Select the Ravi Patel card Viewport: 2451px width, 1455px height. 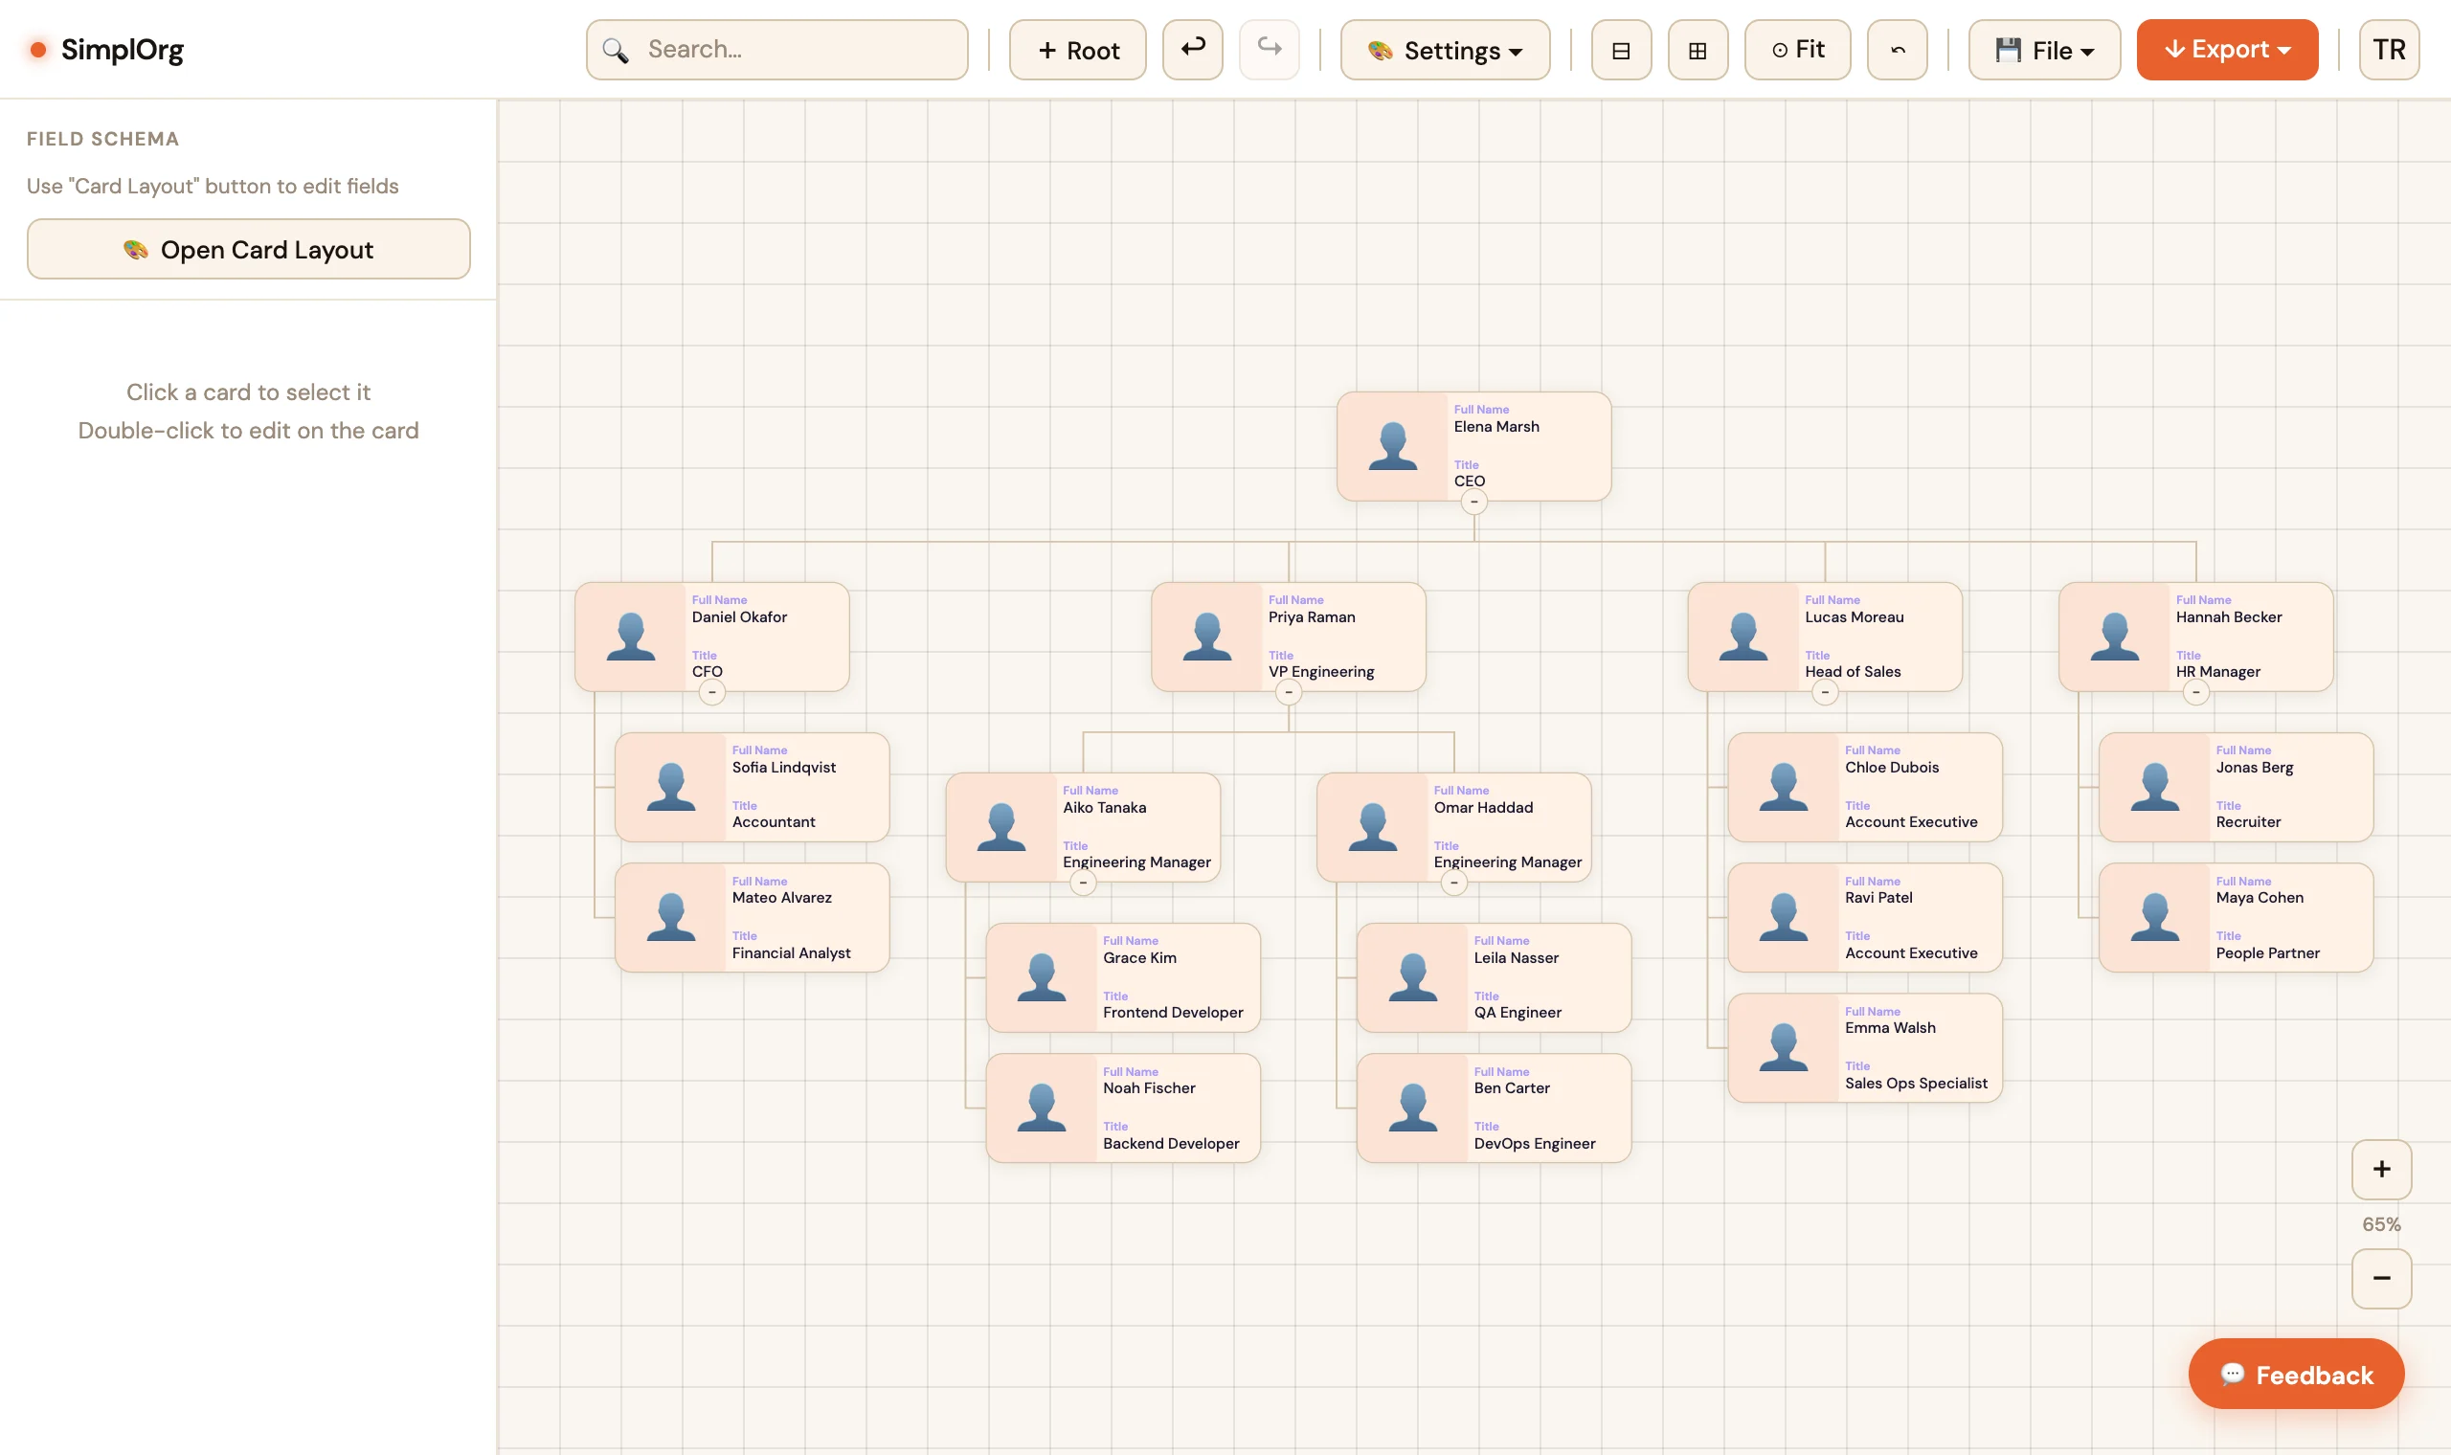click(x=1865, y=918)
